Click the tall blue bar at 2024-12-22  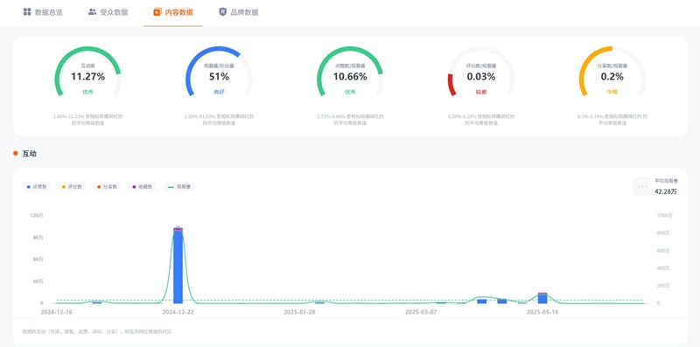click(x=178, y=267)
